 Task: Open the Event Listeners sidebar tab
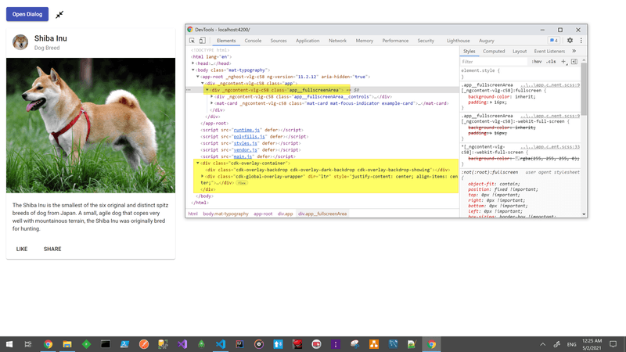(549, 51)
